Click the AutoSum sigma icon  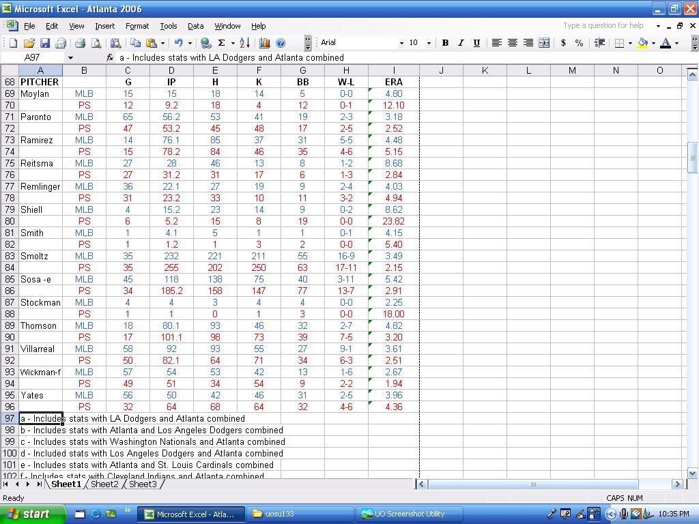[x=221, y=43]
